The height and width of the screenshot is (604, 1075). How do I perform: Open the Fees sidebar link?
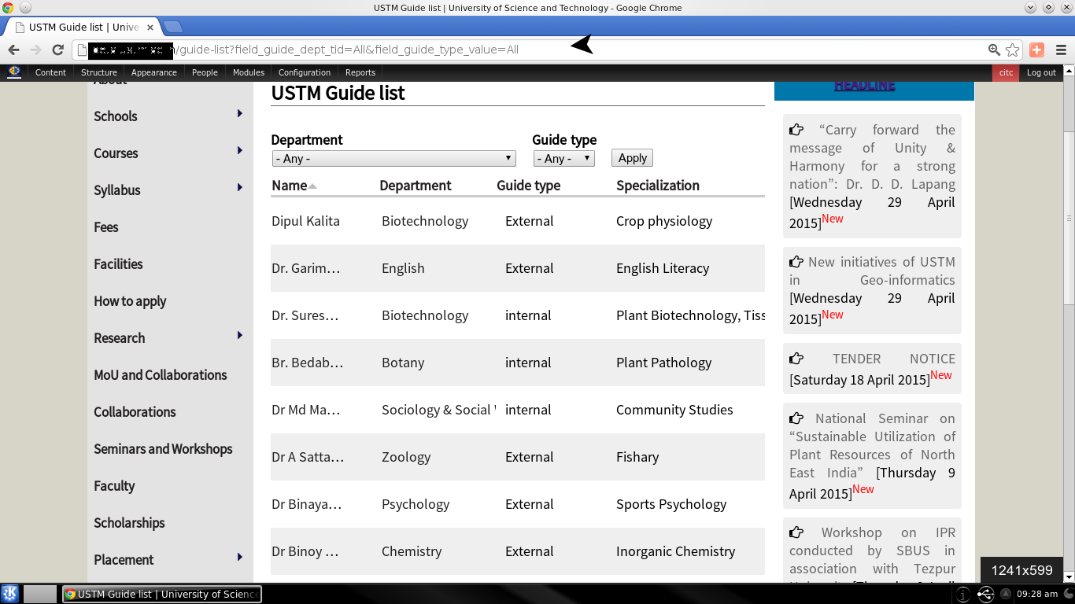tap(106, 227)
